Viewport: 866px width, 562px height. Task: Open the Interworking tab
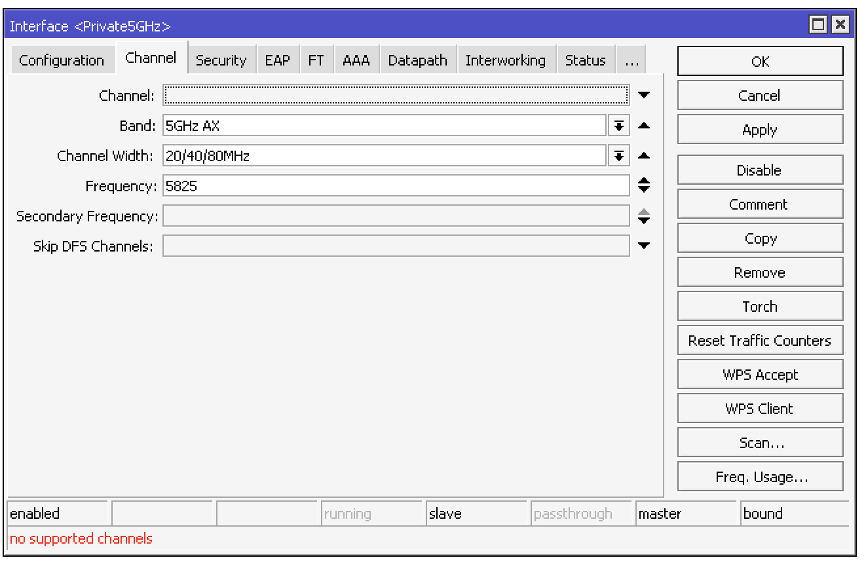tap(504, 60)
